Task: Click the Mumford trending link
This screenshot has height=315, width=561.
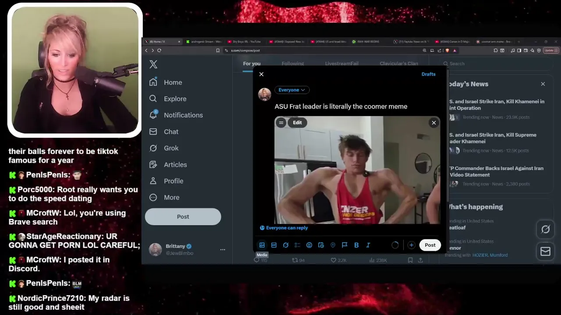Action: (499, 255)
